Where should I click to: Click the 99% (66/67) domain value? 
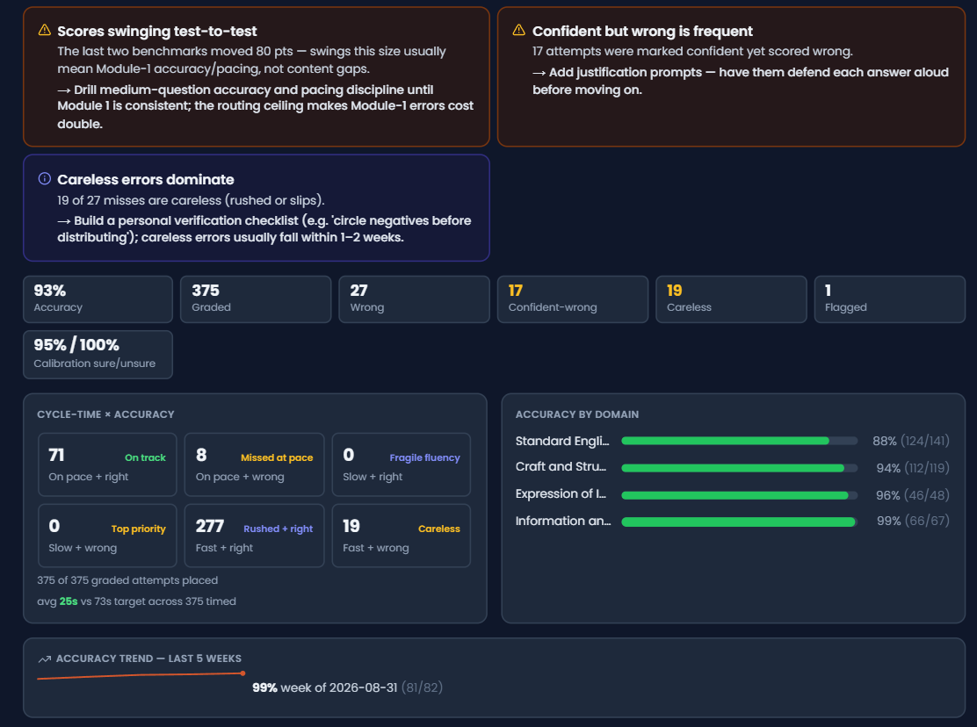click(913, 521)
